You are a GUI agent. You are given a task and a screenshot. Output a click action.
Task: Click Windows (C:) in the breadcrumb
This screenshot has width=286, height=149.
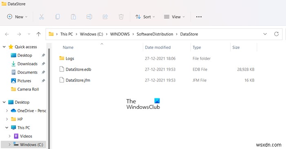click(91, 34)
